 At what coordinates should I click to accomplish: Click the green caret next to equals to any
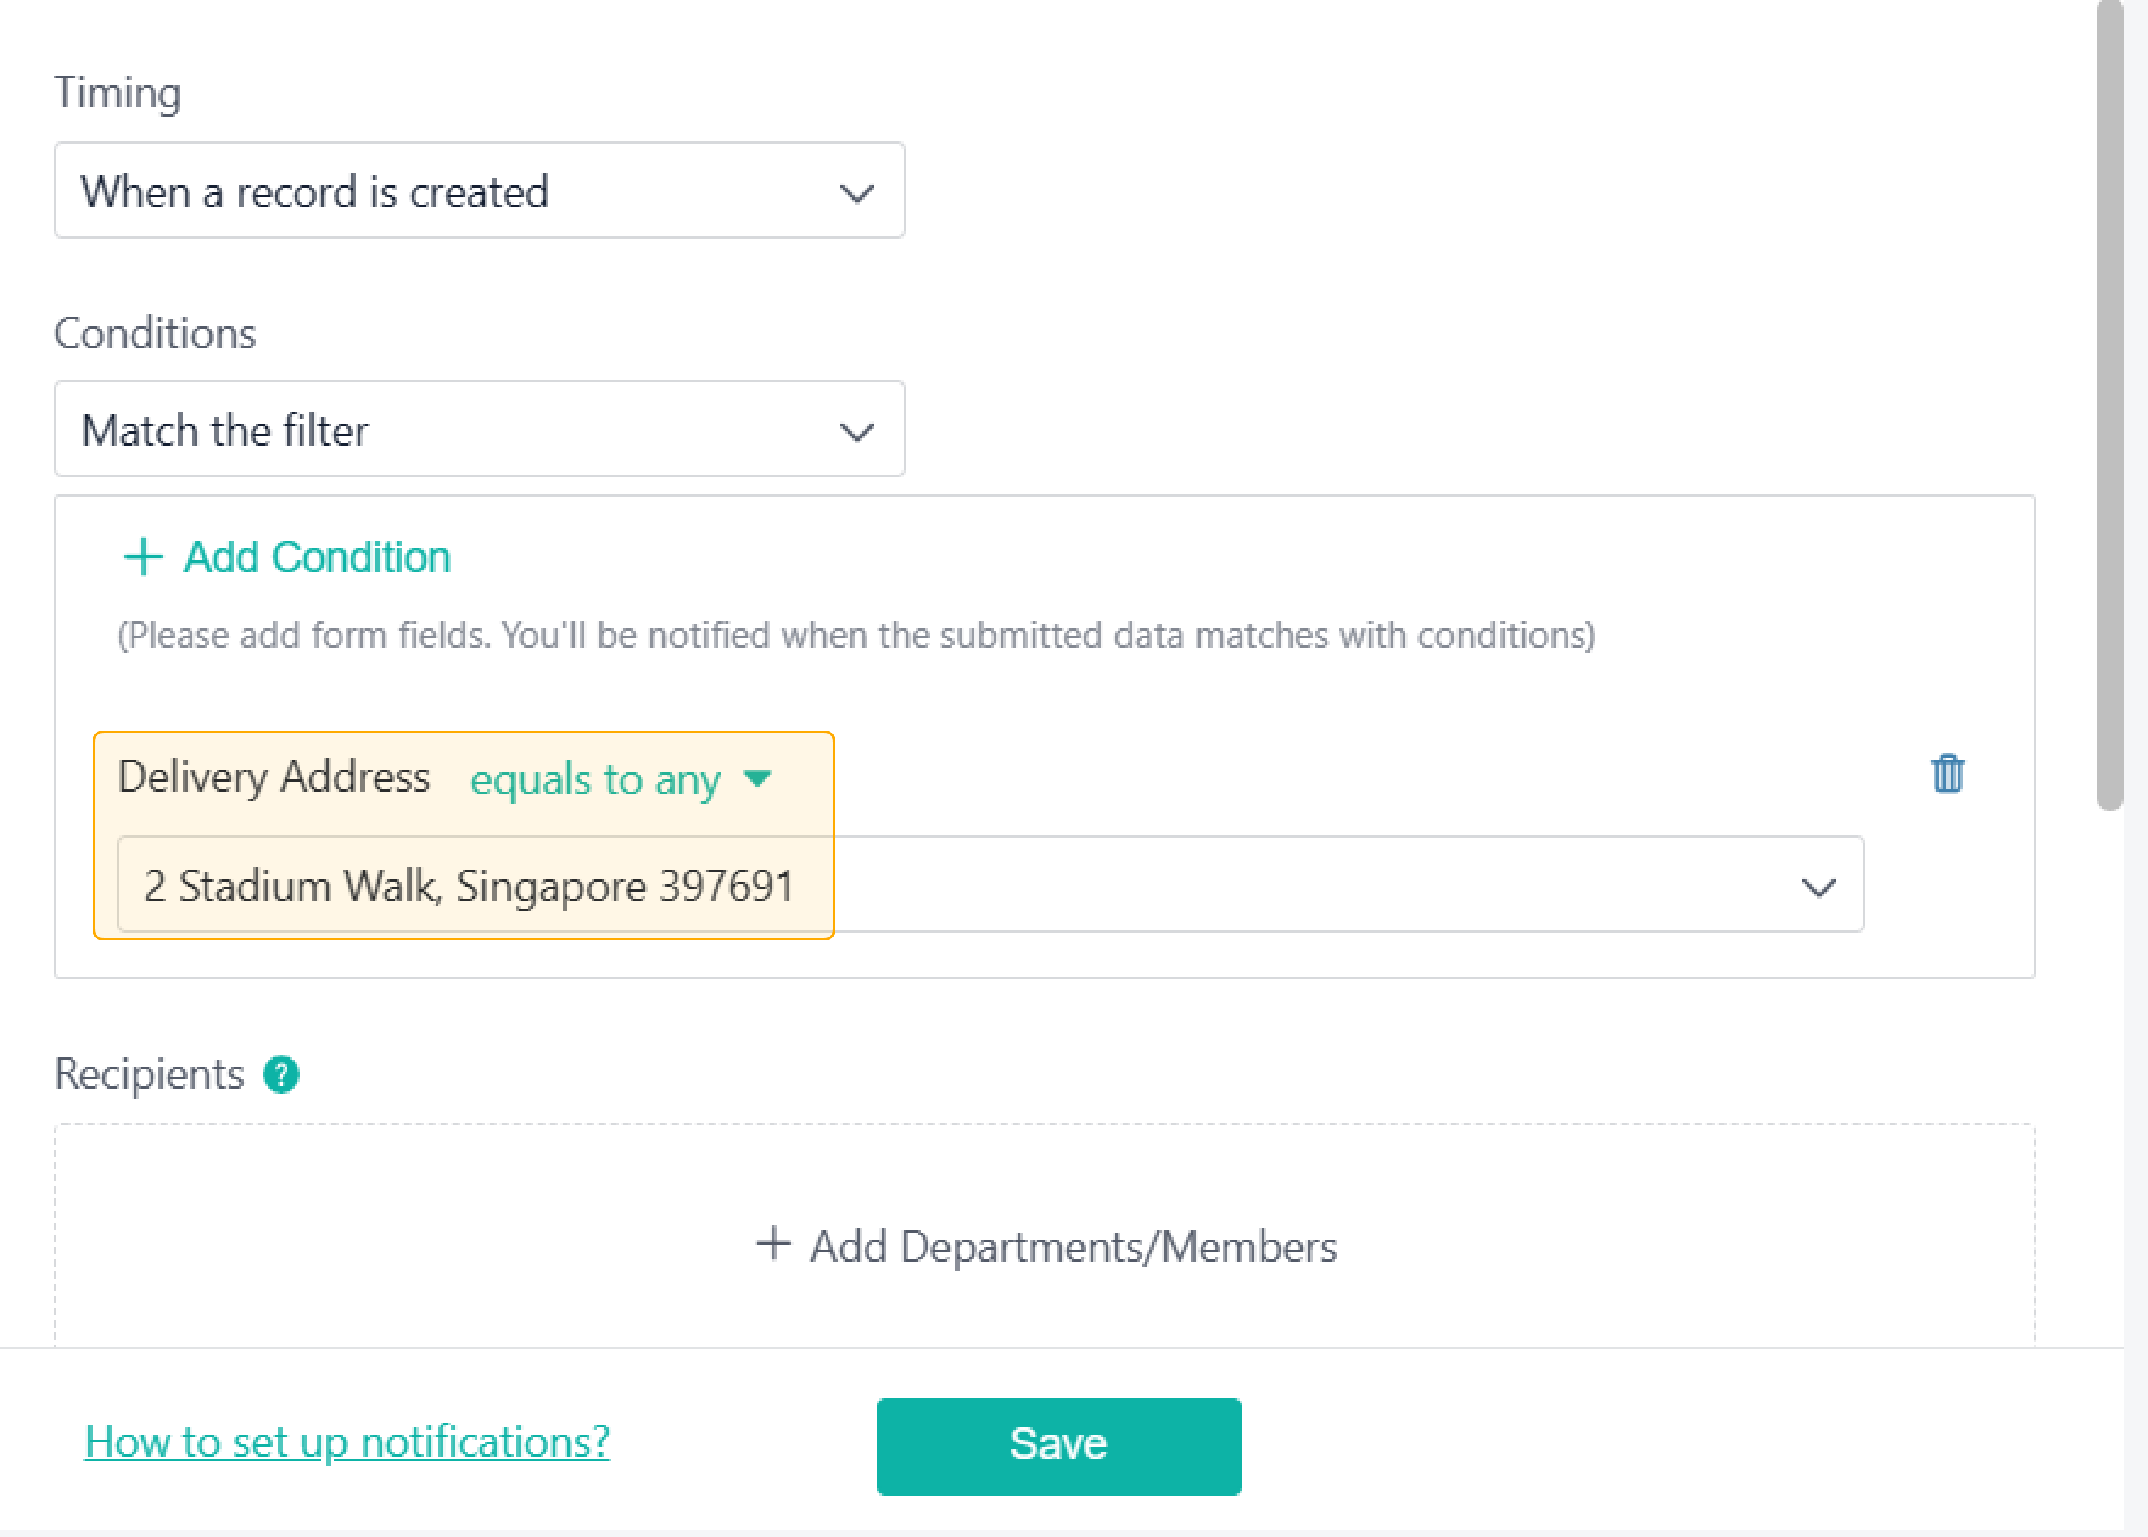coord(757,778)
